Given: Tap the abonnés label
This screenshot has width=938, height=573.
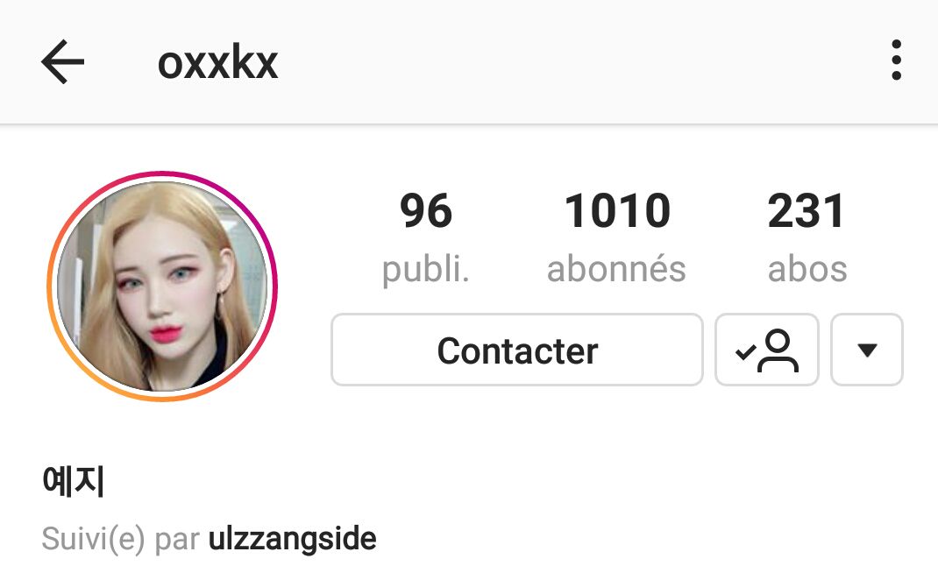Looking at the screenshot, I should [x=616, y=269].
